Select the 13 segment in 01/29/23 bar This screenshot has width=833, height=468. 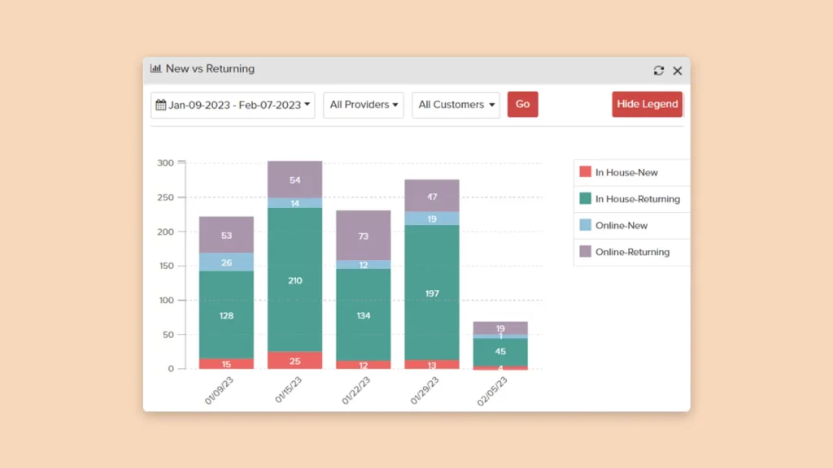pos(432,365)
